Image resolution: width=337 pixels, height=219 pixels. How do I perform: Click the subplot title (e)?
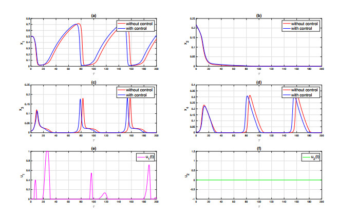pos(93,149)
